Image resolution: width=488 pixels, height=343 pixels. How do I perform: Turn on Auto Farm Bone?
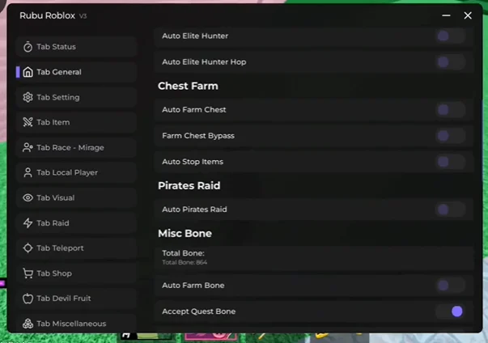click(450, 286)
